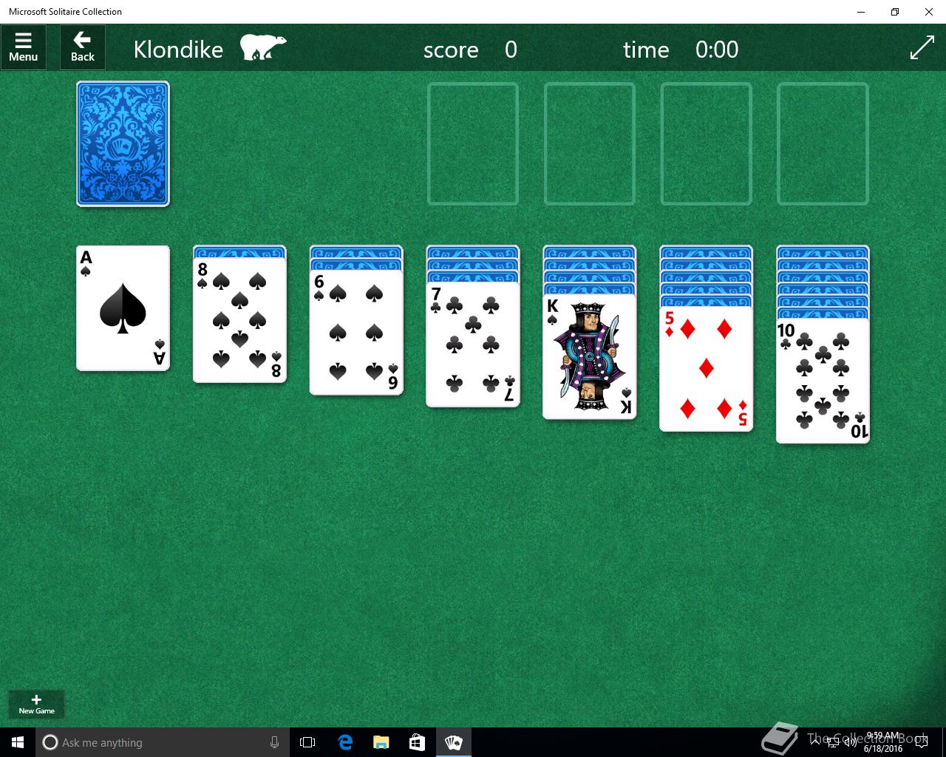Open the Windows Start menu
The width and height of the screenshot is (946, 757).
(x=18, y=742)
